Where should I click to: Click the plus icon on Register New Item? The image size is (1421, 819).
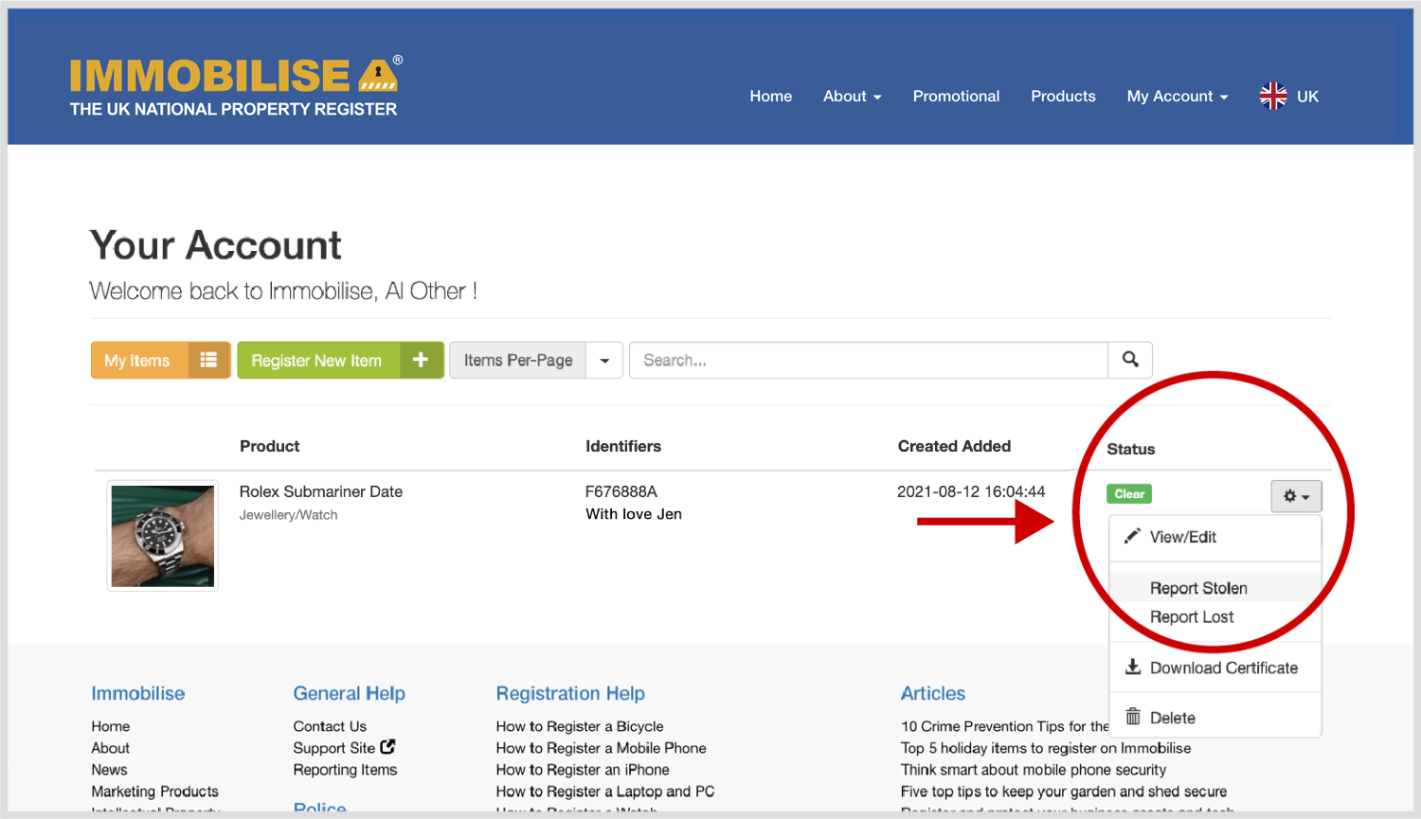tap(421, 360)
